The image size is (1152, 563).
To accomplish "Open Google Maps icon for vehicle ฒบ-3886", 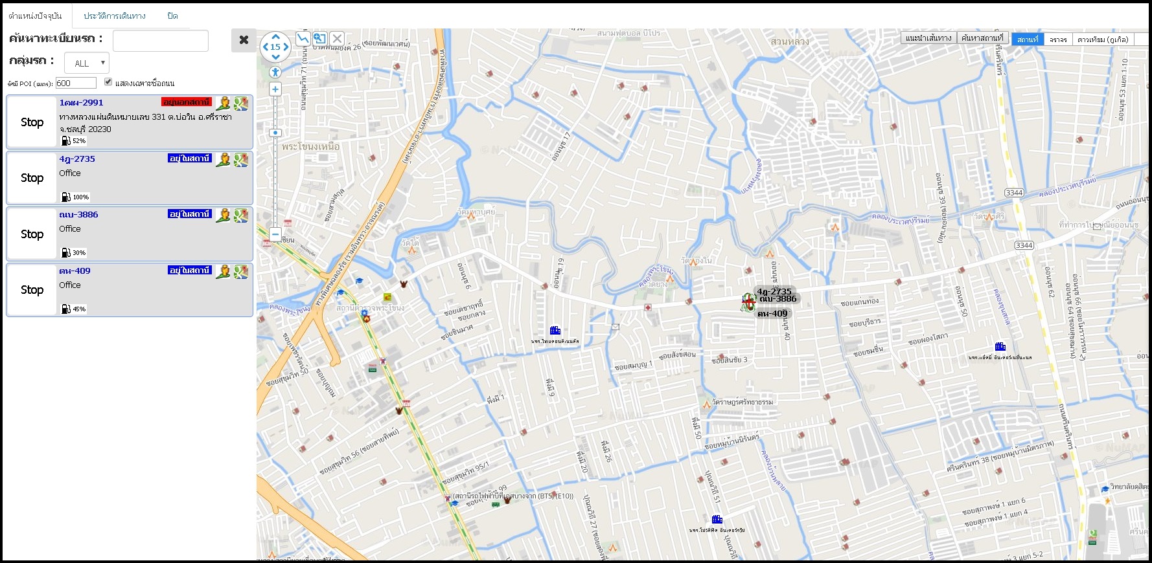I will [241, 215].
